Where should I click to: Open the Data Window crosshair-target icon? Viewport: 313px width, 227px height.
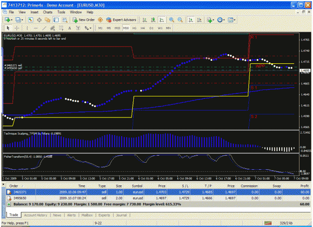[39, 20]
